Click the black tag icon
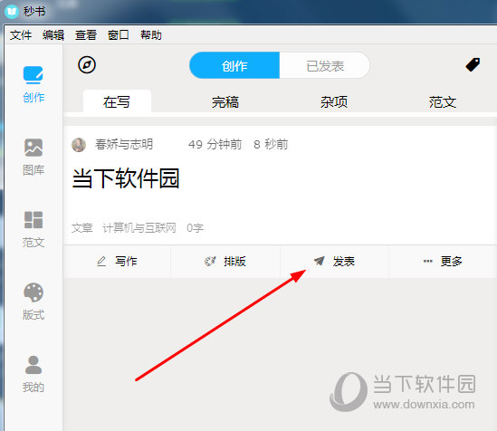Screen dimensions: 497x431 [473, 64]
